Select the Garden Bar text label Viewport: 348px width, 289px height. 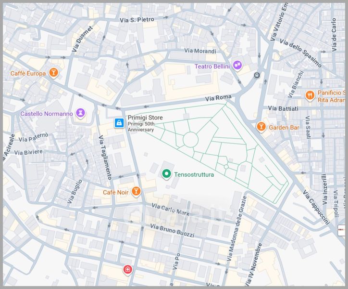tap(284, 128)
